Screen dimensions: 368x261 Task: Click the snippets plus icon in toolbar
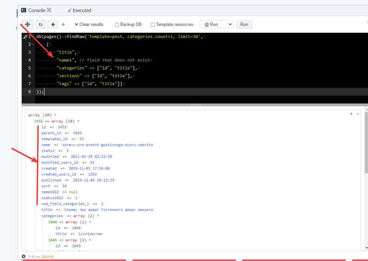coord(28,25)
